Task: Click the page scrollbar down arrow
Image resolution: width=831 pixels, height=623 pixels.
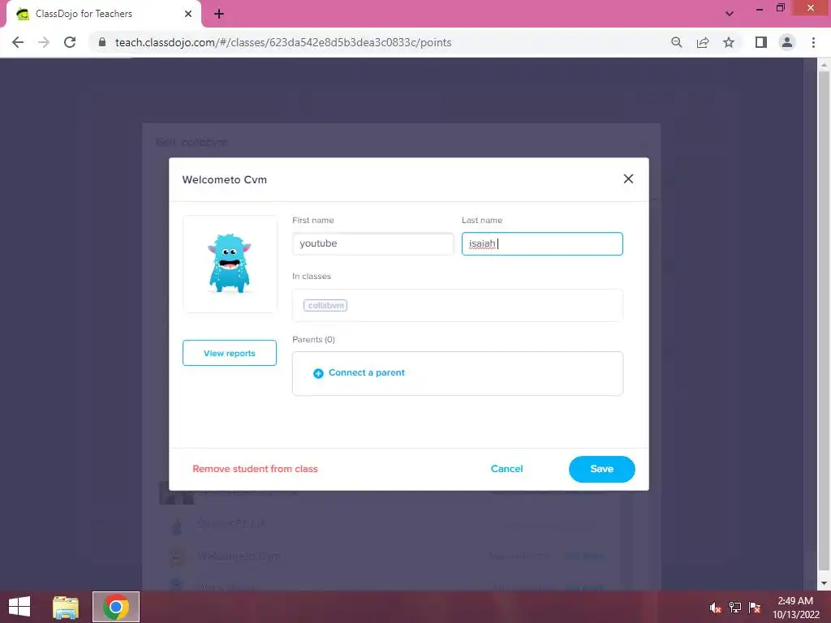Action: (824, 583)
